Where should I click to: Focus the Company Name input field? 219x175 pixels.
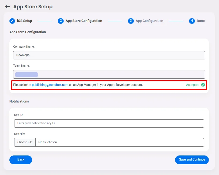pyautogui.click(x=109, y=55)
